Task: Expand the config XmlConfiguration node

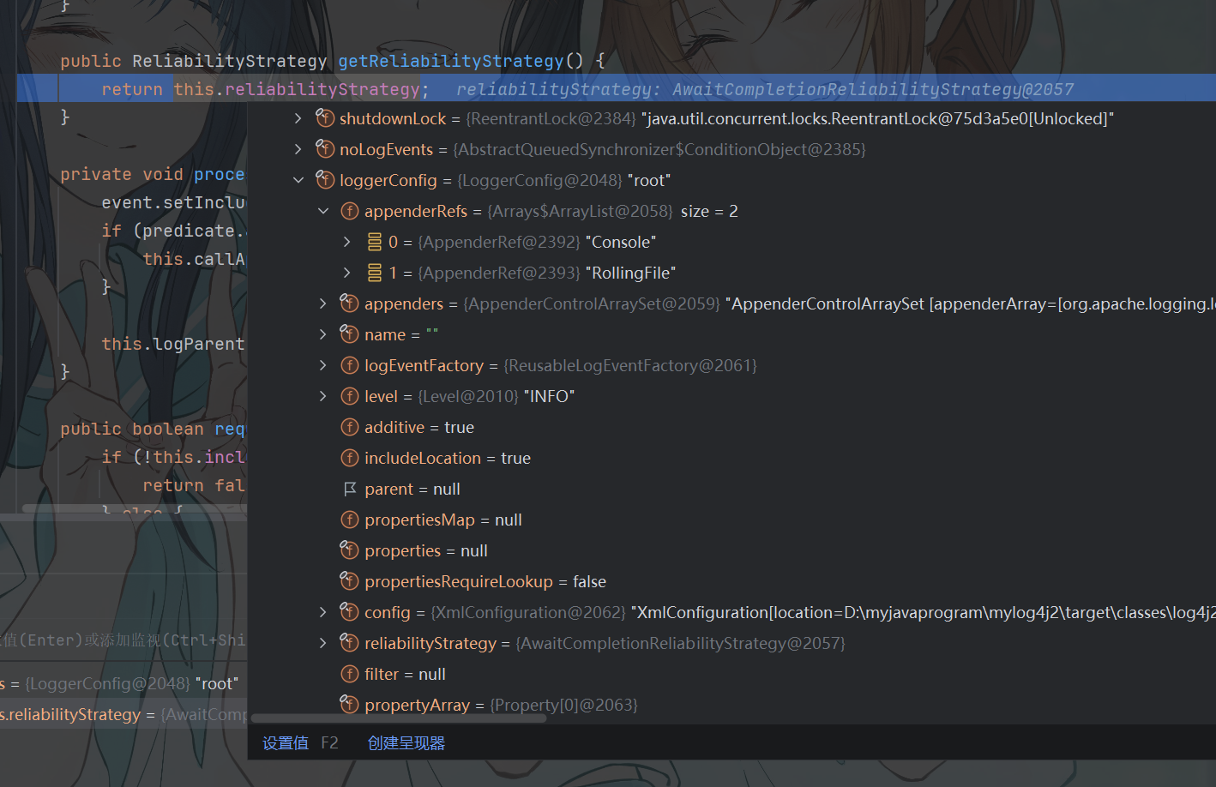Action: click(x=322, y=612)
